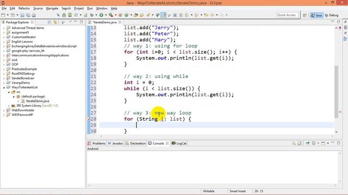Screen dimensions: 348x195
Task: Switch to the Problems tab
Action: point(97,143)
